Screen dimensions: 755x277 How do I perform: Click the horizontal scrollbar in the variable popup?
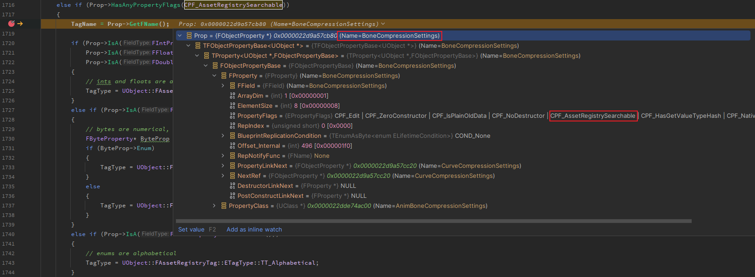(433, 221)
